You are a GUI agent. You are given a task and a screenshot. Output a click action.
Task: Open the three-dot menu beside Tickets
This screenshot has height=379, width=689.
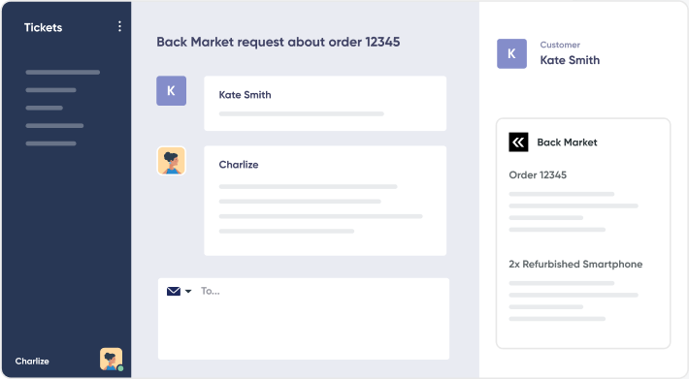click(x=119, y=27)
